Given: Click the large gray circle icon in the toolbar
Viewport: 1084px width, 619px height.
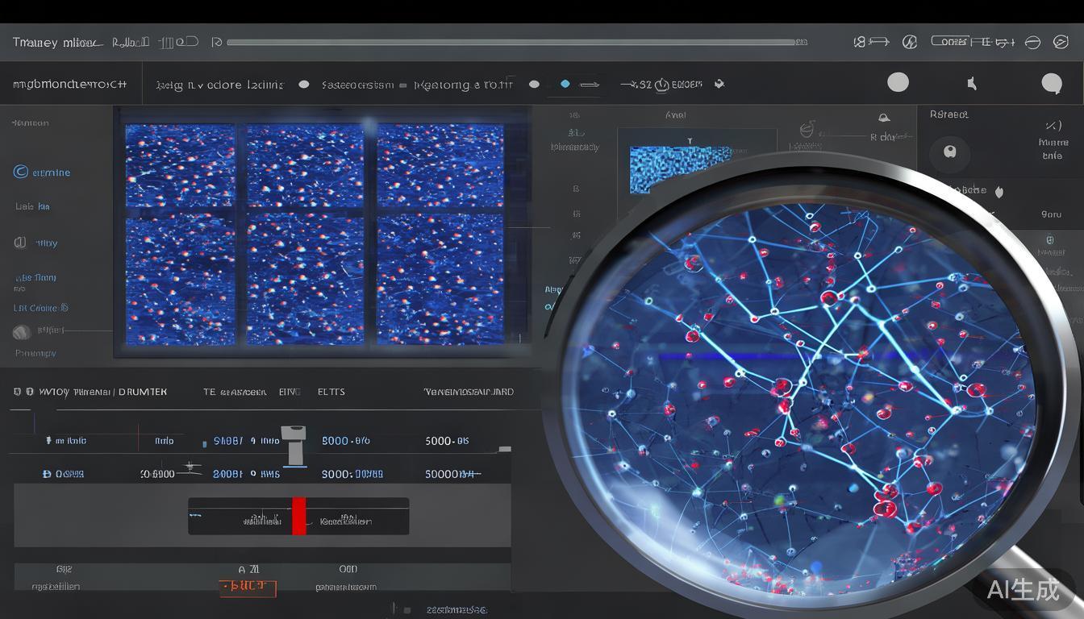Looking at the screenshot, I should click(898, 82).
